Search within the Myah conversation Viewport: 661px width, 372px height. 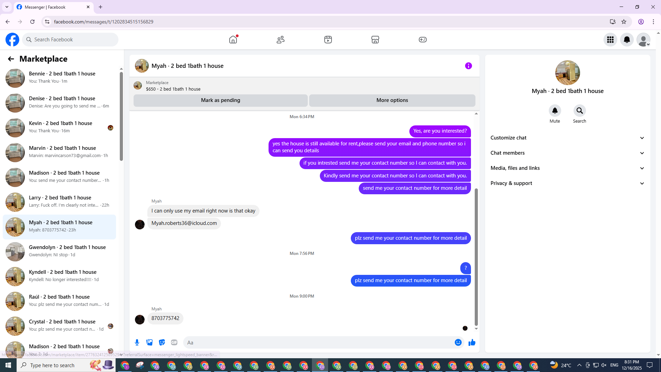click(580, 111)
